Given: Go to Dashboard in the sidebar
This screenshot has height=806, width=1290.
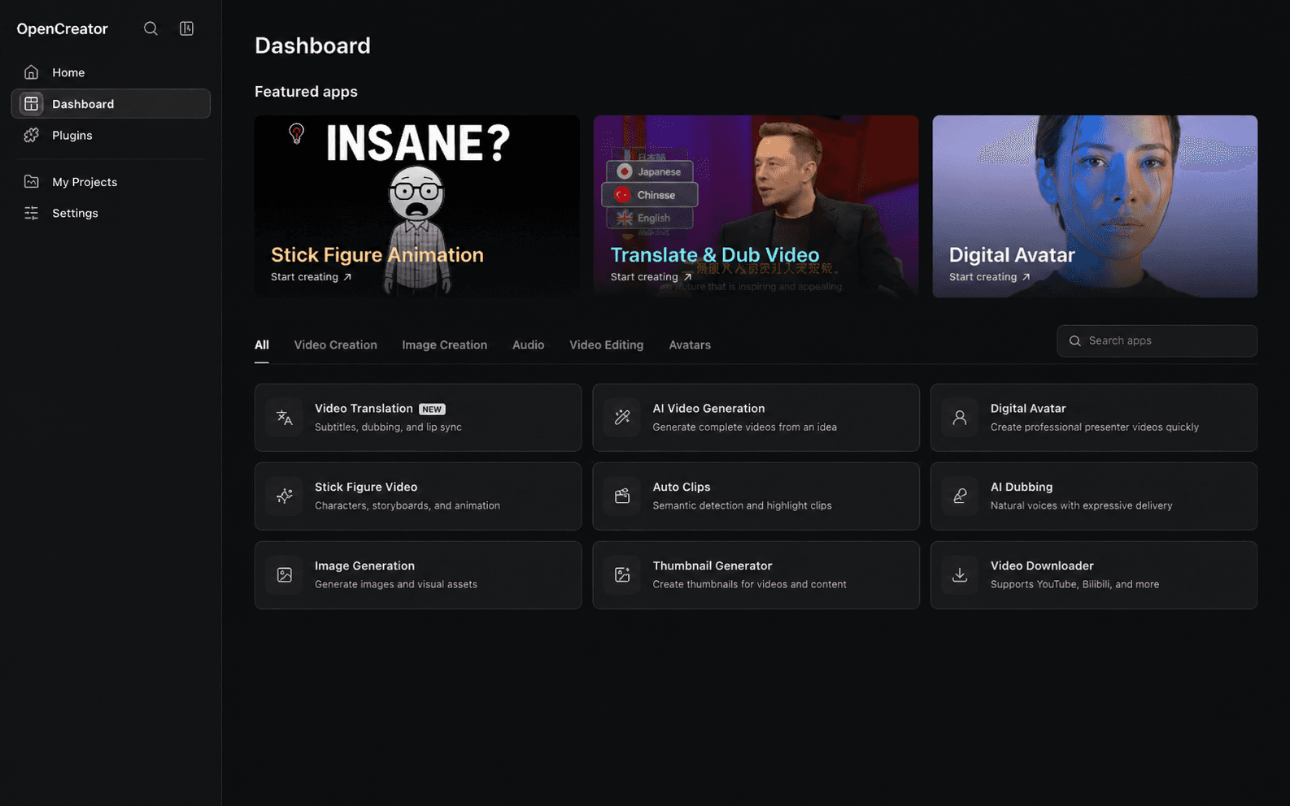Looking at the screenshot, I should pyautogui.click(x=111, y=104).
